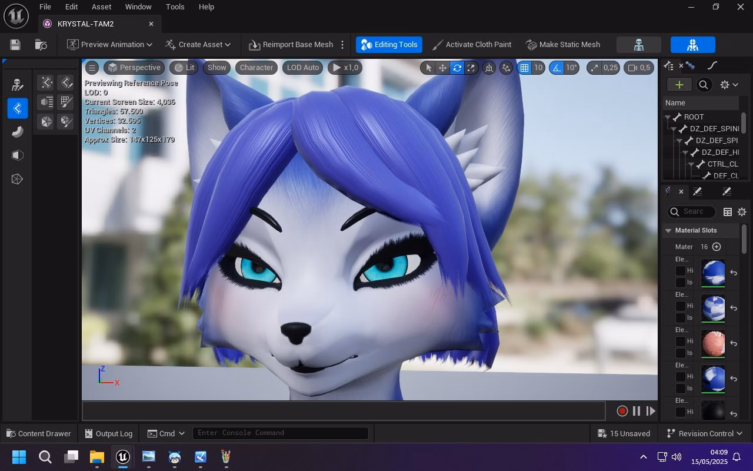This screenshot has width=753, height=471.
Task: Activate the Rotate gizmo tool
Action: point(457,68)
